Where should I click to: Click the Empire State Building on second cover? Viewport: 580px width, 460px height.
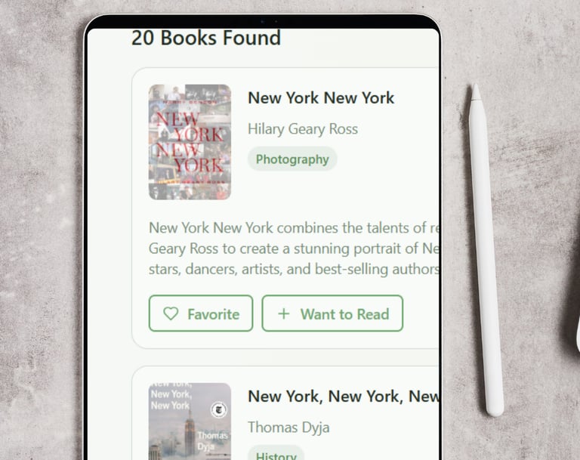pos(190,434)
